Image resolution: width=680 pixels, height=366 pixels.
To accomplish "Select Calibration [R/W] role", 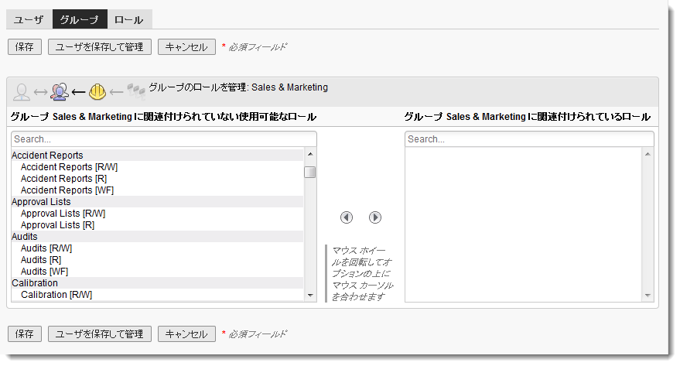I will coord(157,295).
